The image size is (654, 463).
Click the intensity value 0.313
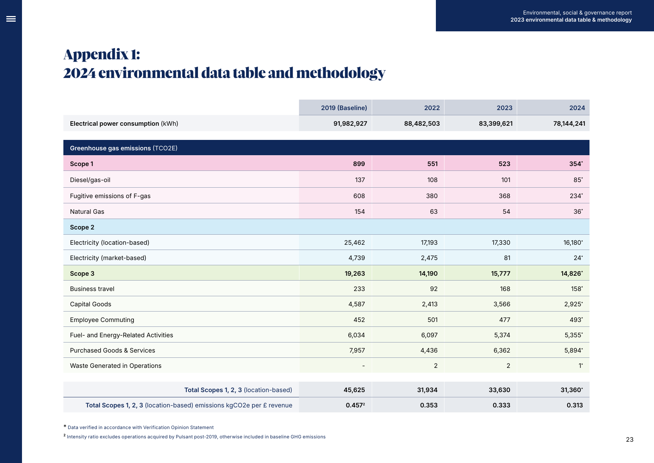click(575, 405)
